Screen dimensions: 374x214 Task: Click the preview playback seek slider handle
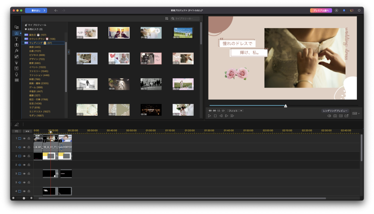point(286,106)
